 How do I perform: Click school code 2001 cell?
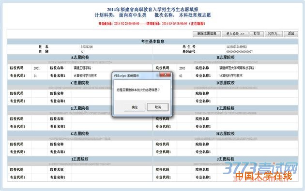click(x=39, y=68)
